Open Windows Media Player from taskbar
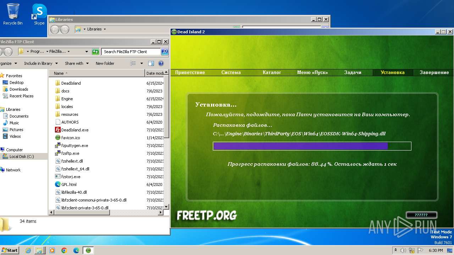This screenshot has width=454, height=255. tap(52, 250)
